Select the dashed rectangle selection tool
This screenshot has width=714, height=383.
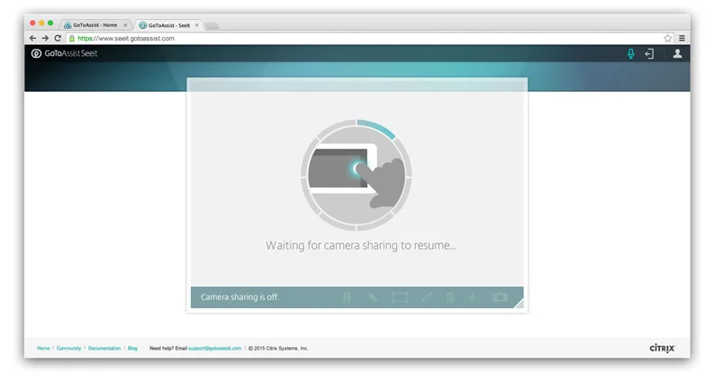(x=400, y=297)
